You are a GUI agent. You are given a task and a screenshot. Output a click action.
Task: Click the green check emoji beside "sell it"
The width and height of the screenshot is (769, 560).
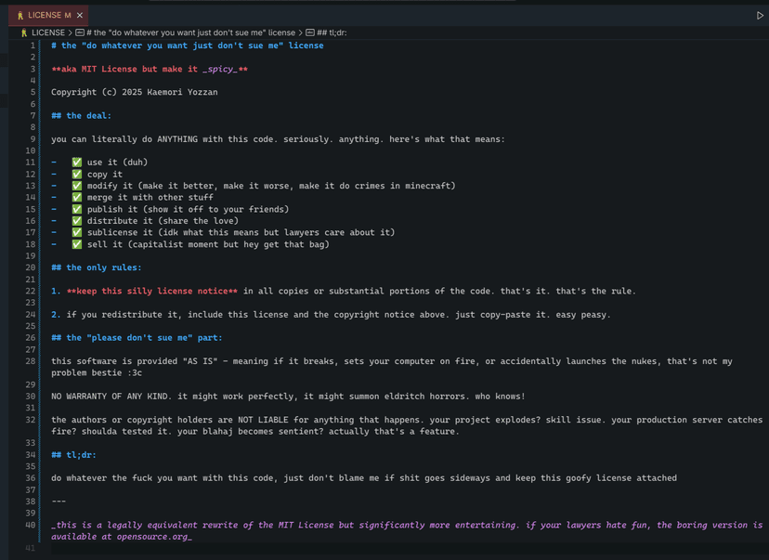pos(77,245)
